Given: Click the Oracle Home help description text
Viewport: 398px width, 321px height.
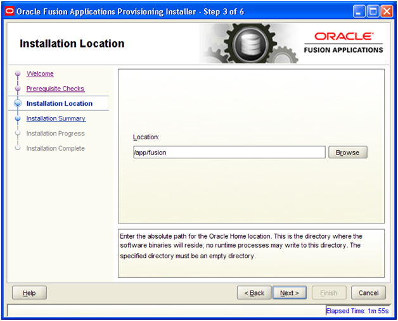Looking at the screenshot, I should pyautogui.click(x=241, y=246).
